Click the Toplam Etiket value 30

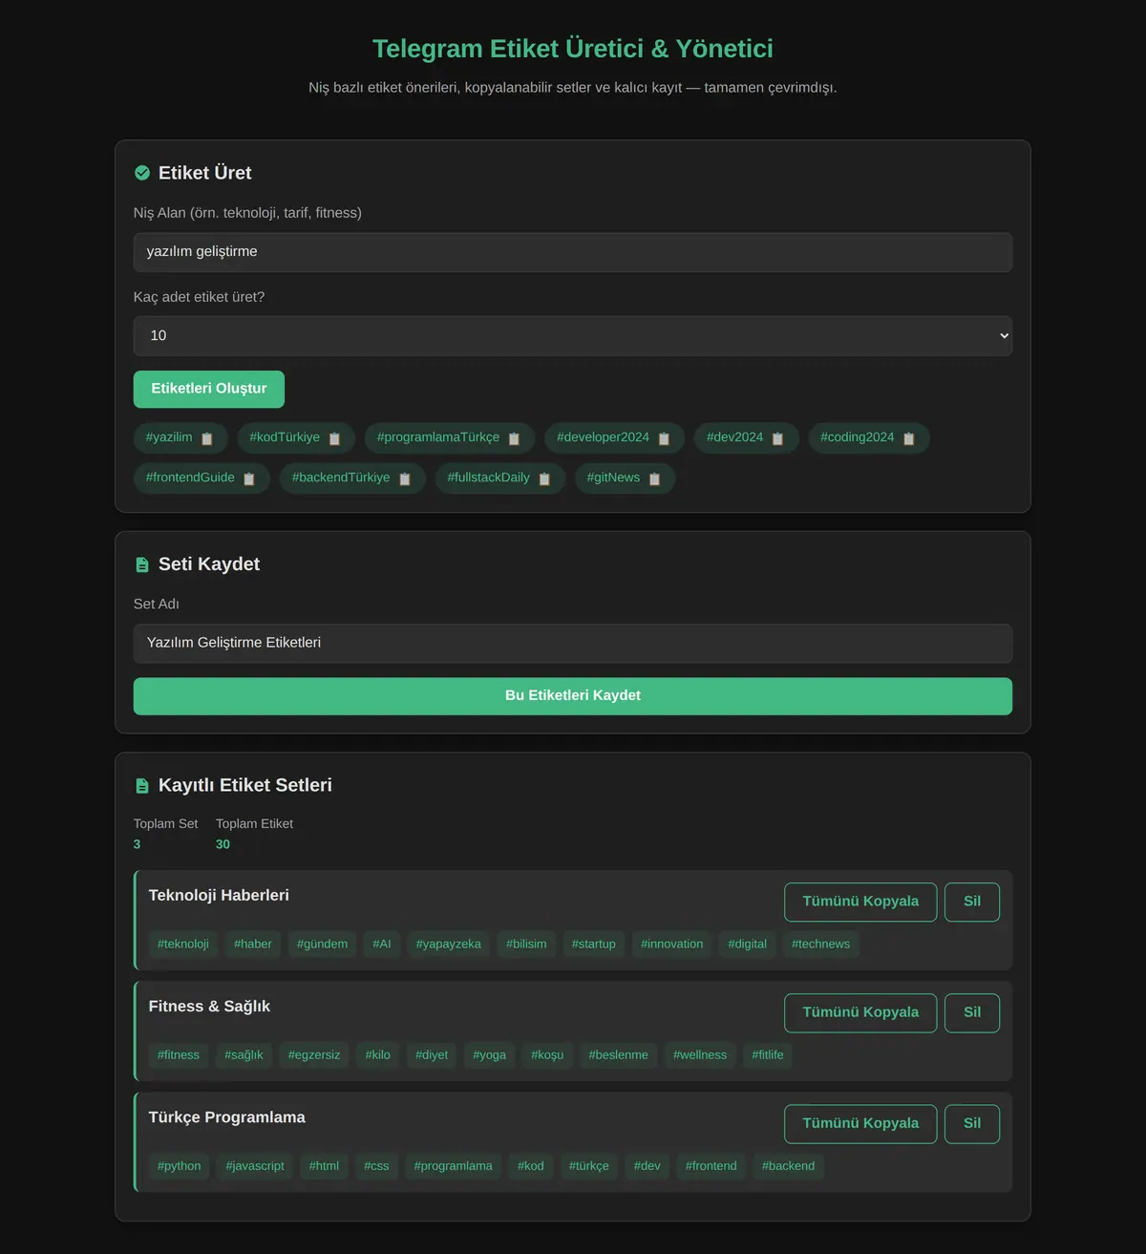pos(223,844)
